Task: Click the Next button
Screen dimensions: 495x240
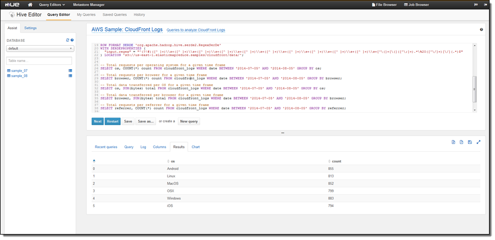Action: tap(97, 121)
